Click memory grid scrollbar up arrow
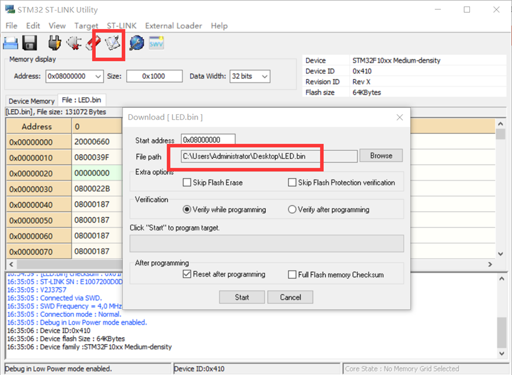512x375 pixels. click(500, 124)
